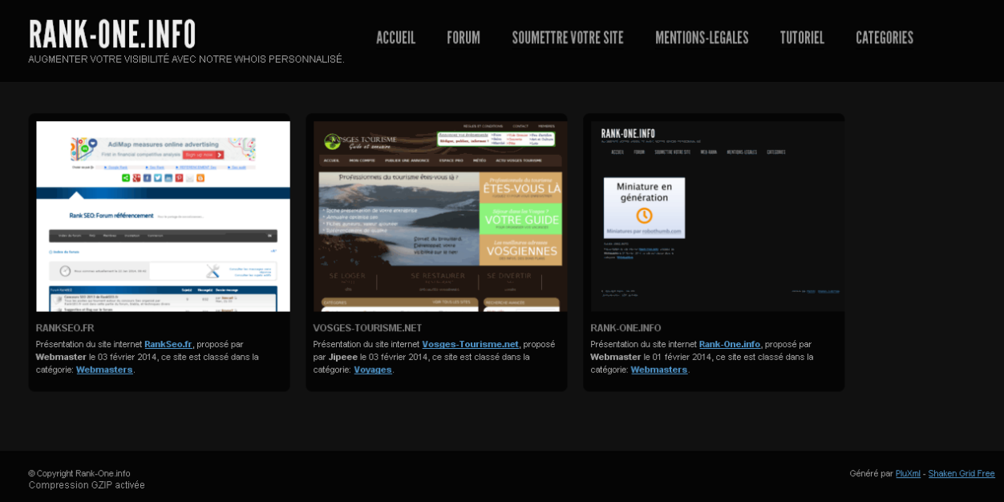Open MENTIONS-LEGALES in navigation
Image resolution: width=1004 pixels, height=502 pixels.
702,38
